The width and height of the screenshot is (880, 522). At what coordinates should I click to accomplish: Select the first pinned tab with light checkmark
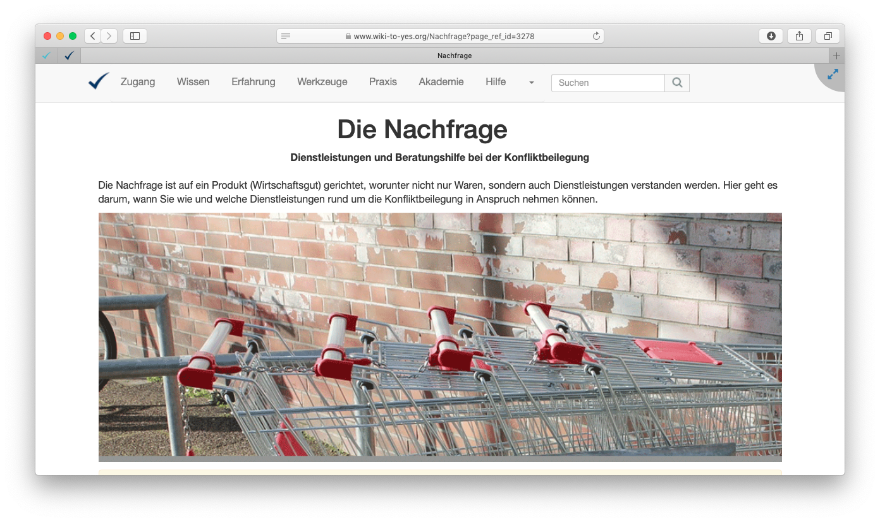click(46, 56)
